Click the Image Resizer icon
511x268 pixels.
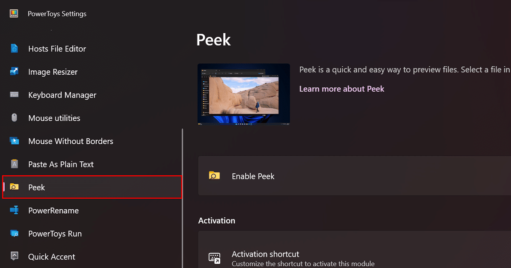pos(14,72)
